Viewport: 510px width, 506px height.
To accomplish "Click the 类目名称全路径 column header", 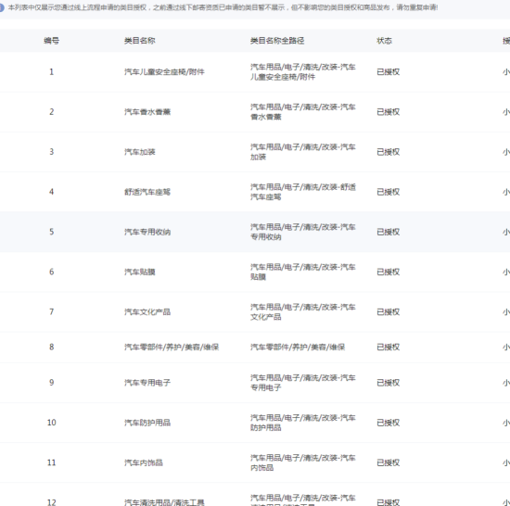I will click(277, 41).
